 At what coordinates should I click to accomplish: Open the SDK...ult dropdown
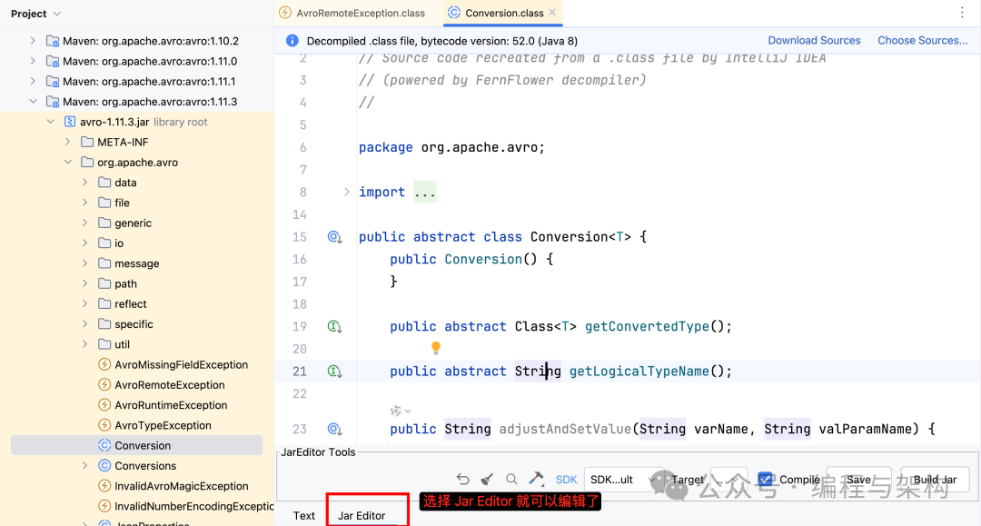(622, 480)
